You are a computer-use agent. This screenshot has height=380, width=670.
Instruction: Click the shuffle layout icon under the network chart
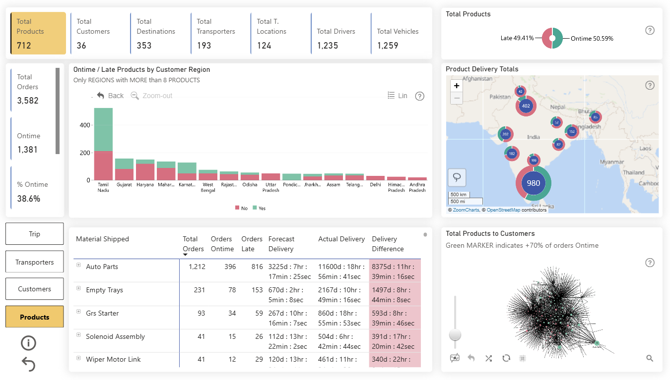[489, 358]
